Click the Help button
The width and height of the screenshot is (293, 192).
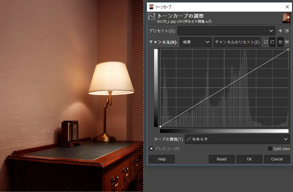(162, 159)
